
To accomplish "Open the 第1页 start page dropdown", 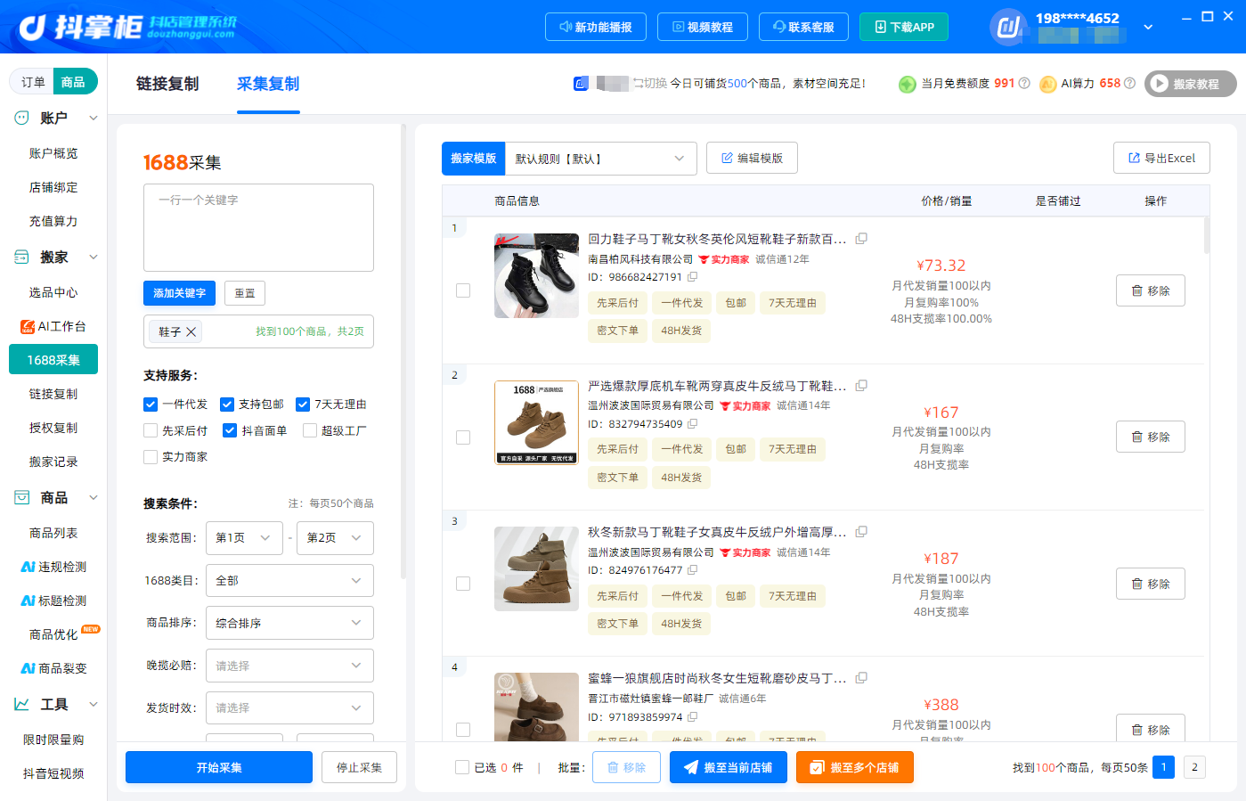I will click(244, 538).
